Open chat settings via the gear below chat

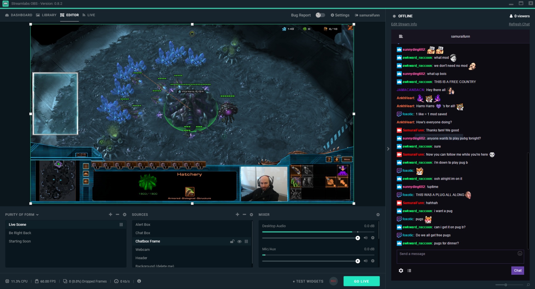click(x=401, y=270)
